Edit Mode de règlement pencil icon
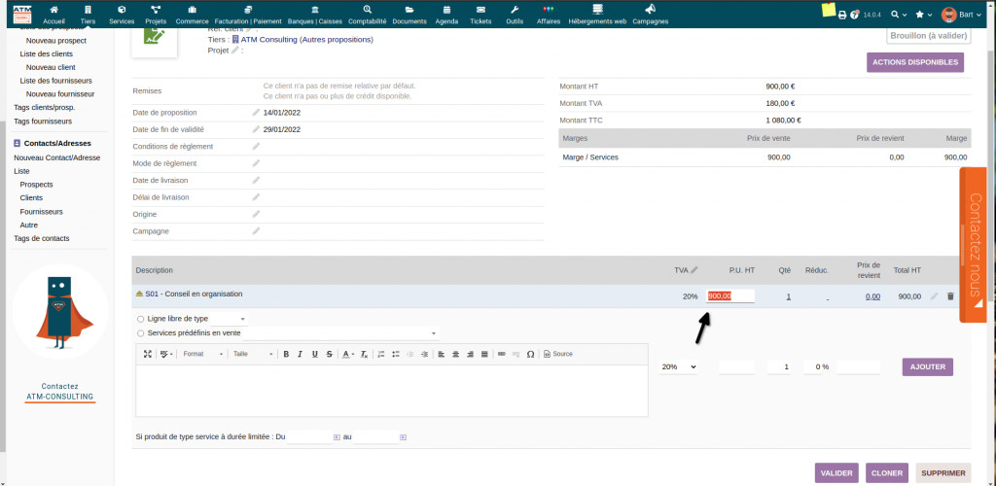 tap(256, 163)
